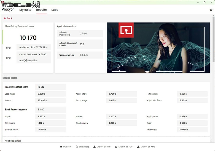Click Workload version 1.3.436
This screenshot has height=151, width=215.
pos(84,55)
